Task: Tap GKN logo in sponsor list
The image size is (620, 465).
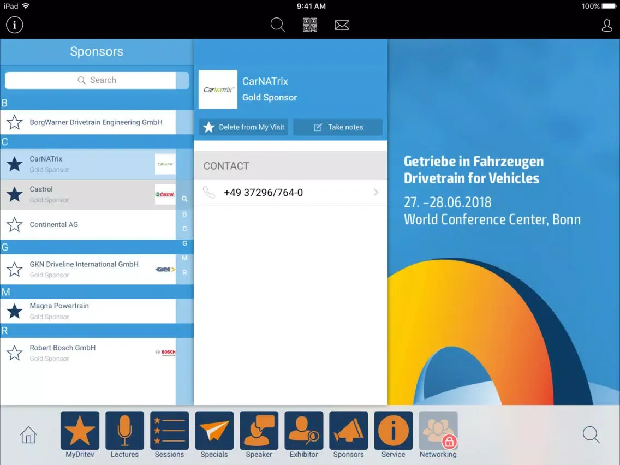Action: 165,269
